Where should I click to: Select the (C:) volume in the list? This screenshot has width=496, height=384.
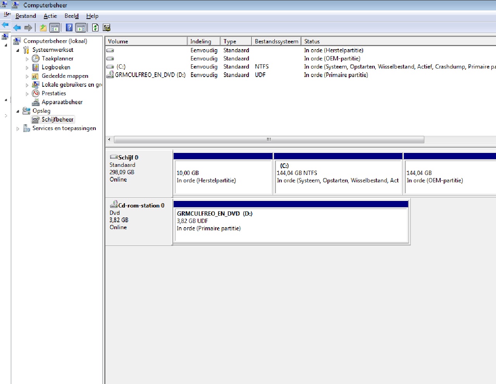point(121,67)
